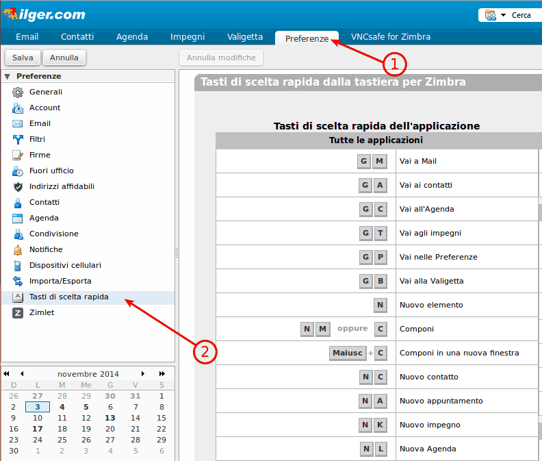This screenshot has width=542, height=461.
Task: Click the 'Componi in una nuova finestra' text
Action: [459, 353]
